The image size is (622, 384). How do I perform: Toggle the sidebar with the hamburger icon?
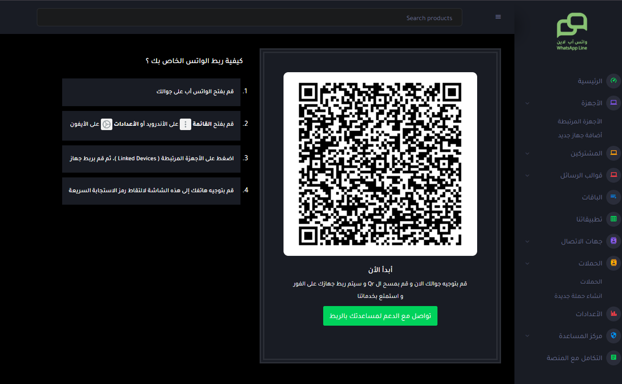point(498,17)
